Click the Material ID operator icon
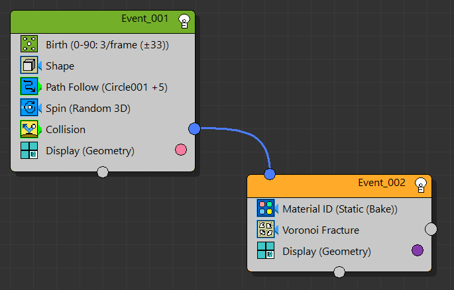The image size is (454, 290). pyautogui.click(x=265, y=209)
